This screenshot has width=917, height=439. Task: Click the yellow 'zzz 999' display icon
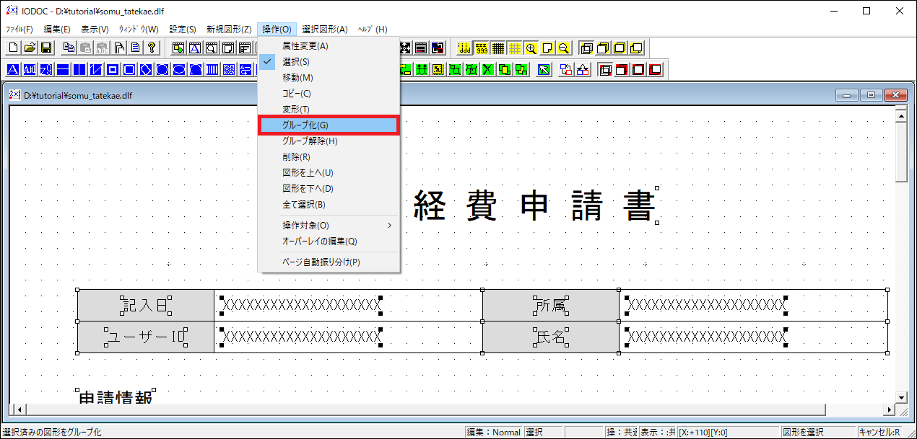481,48
